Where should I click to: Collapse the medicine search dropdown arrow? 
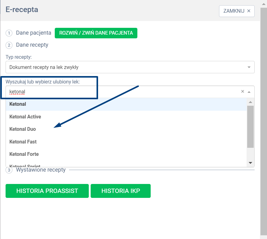pyautogui.click(x=249, y=92)
